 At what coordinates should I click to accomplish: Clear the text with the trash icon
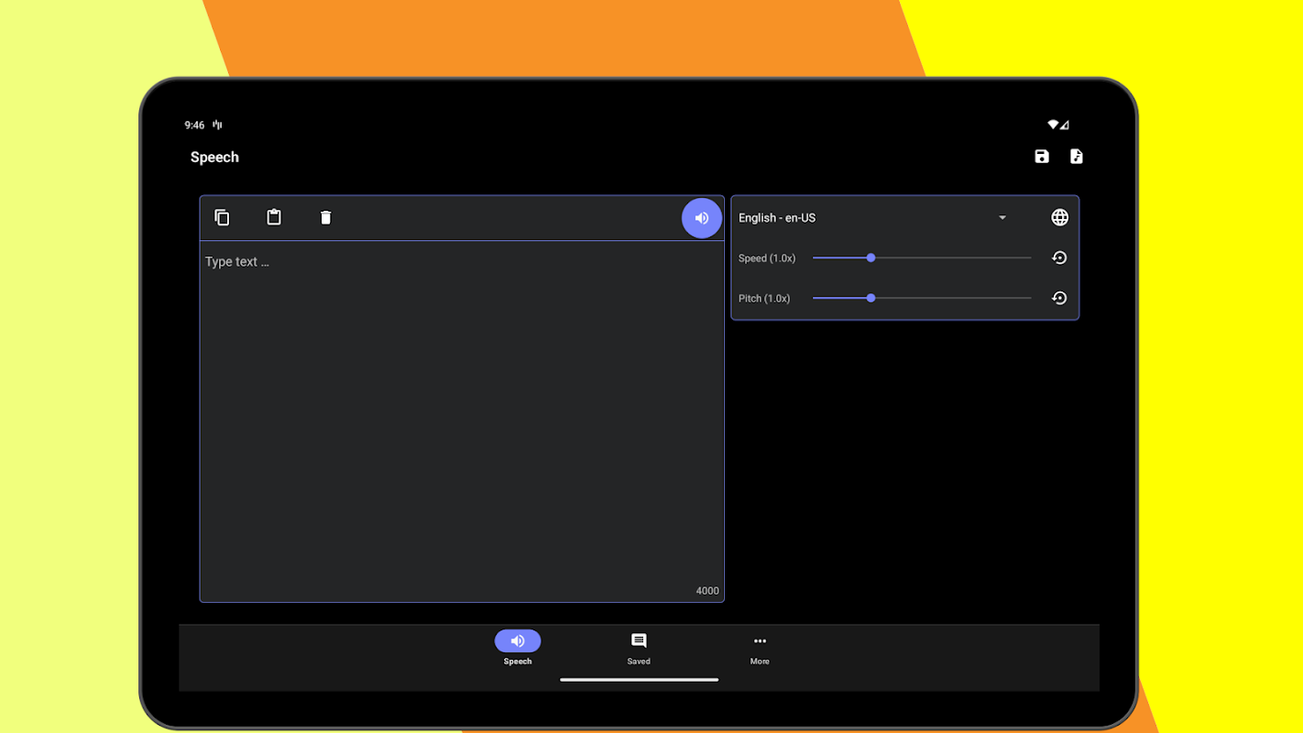pos(325,217)
